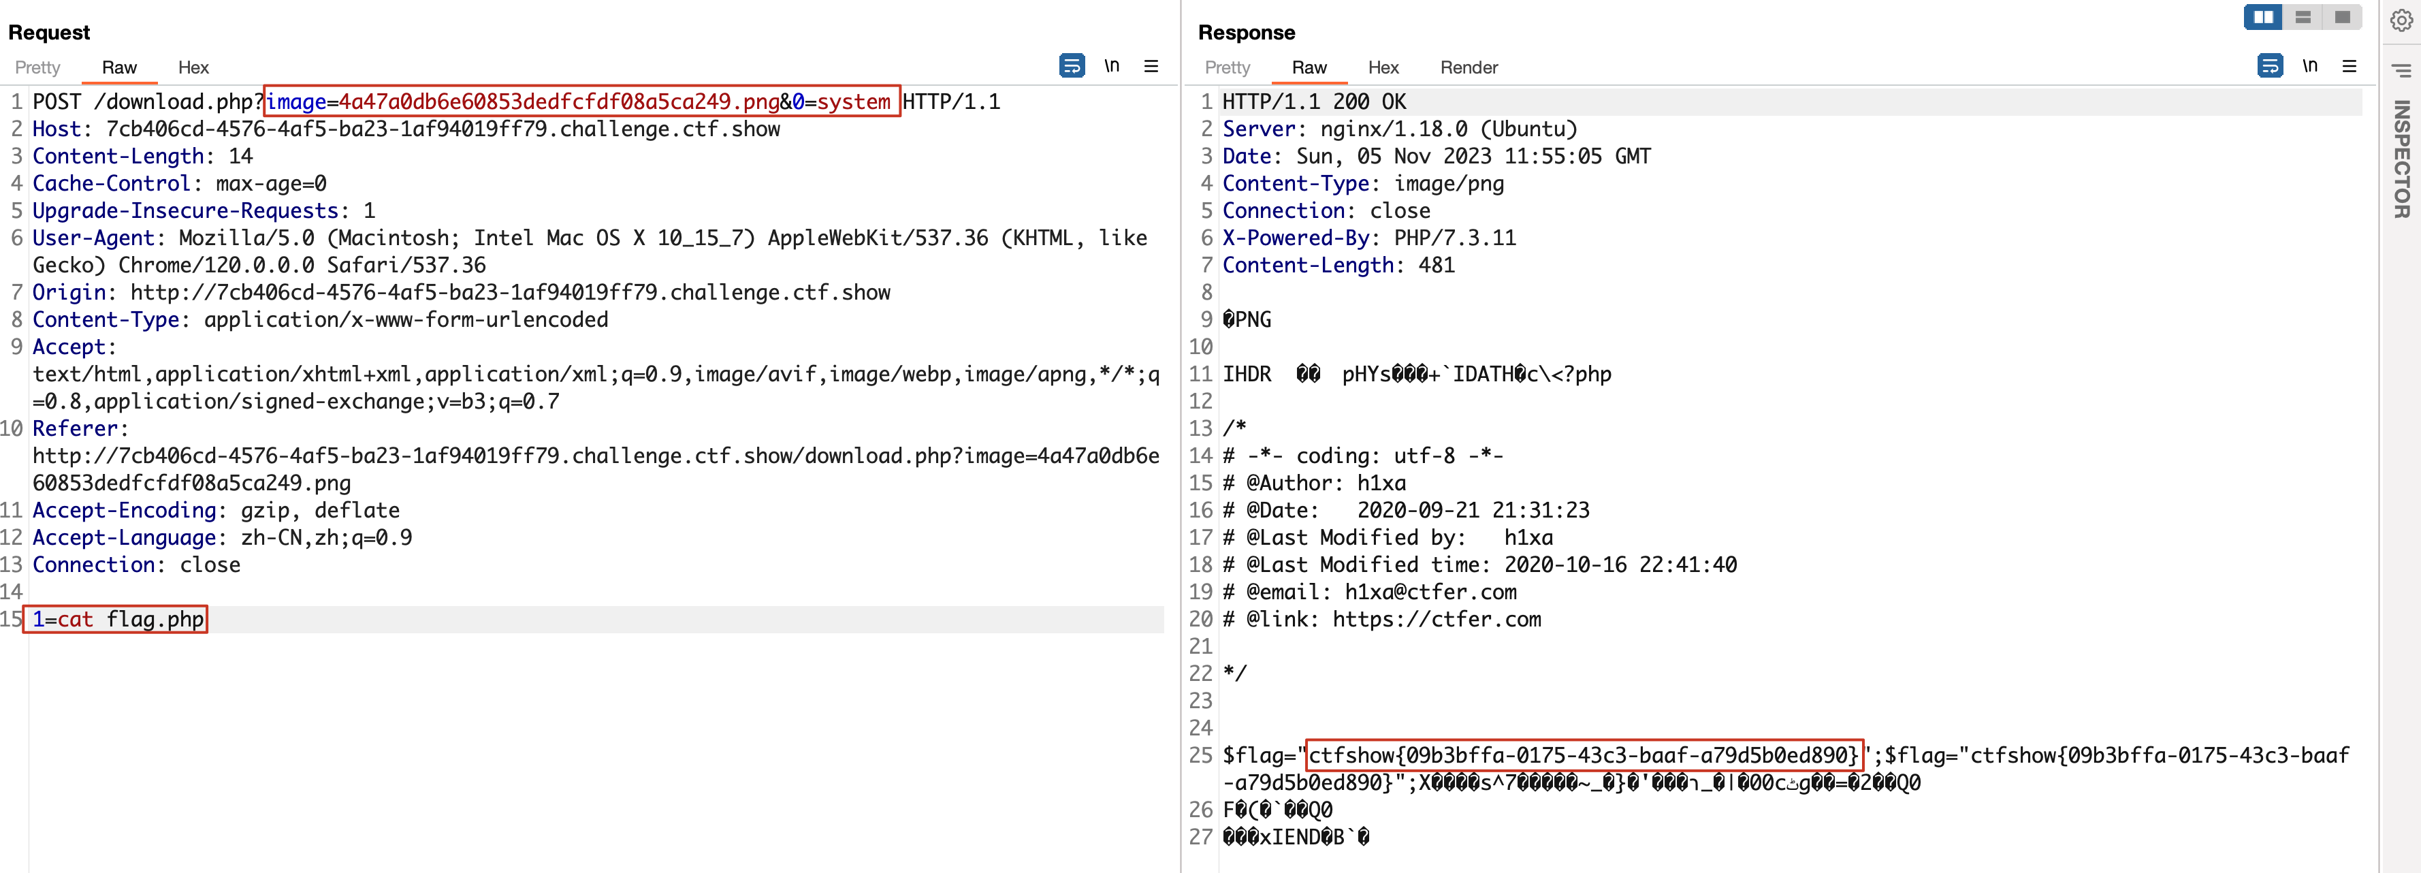Image resolution: width=2421 pixels, height=873 pixels.
Task: Click the Content-Type: image/png header
Action: pos(1363,183)
